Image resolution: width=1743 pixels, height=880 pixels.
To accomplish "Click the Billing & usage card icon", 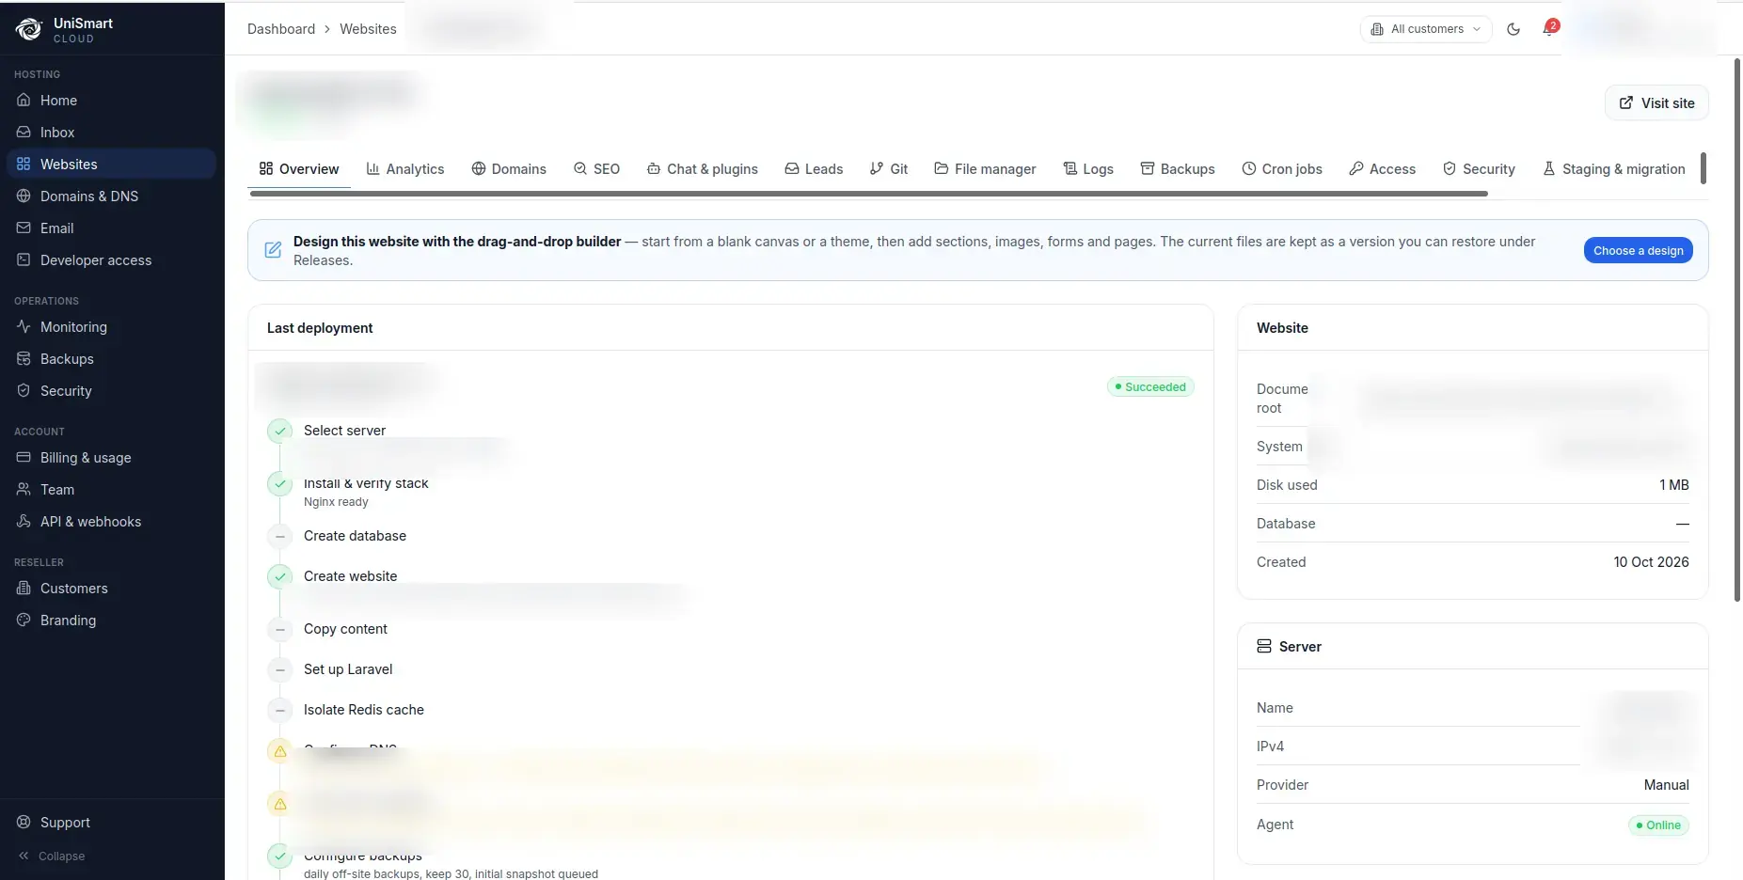I will click(x=24, y=458).
